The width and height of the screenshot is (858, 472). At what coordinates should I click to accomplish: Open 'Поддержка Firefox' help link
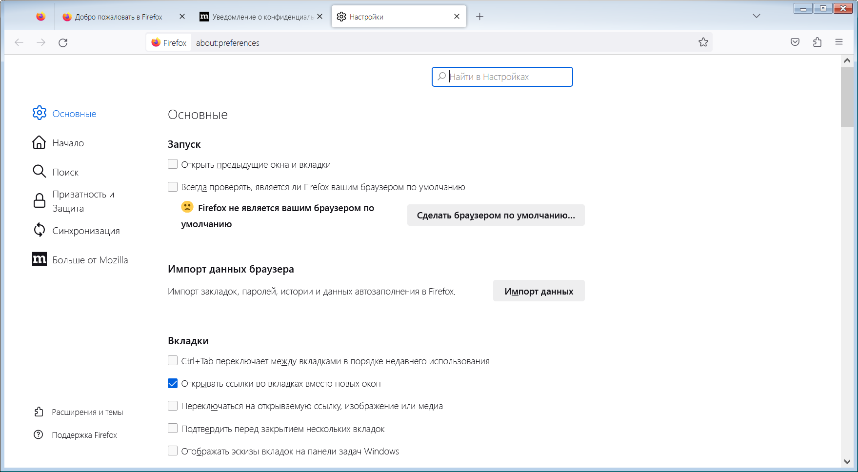84,435
